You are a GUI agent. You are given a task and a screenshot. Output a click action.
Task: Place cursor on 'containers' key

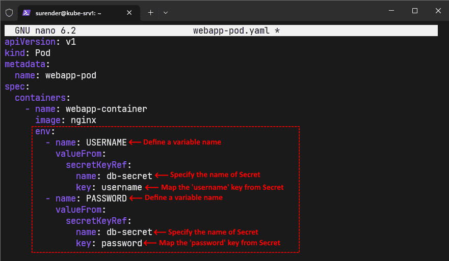click(x=40, y=98)
